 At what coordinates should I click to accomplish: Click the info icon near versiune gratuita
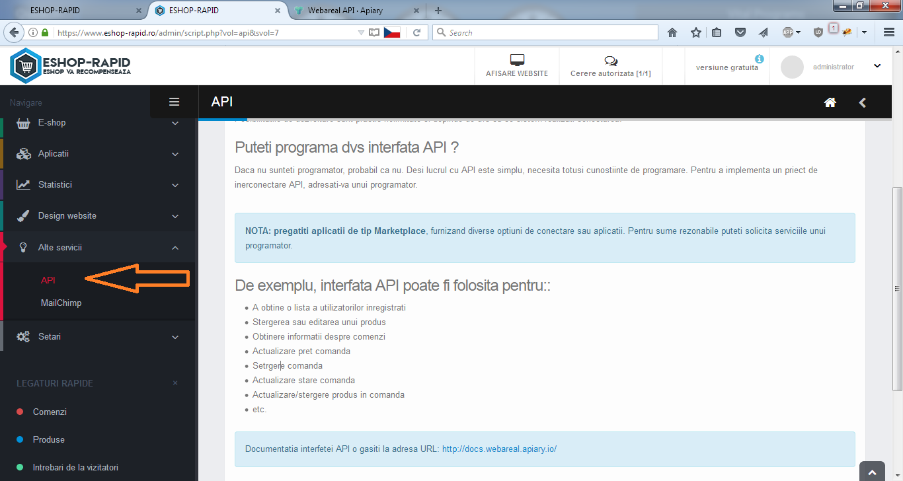760,59
